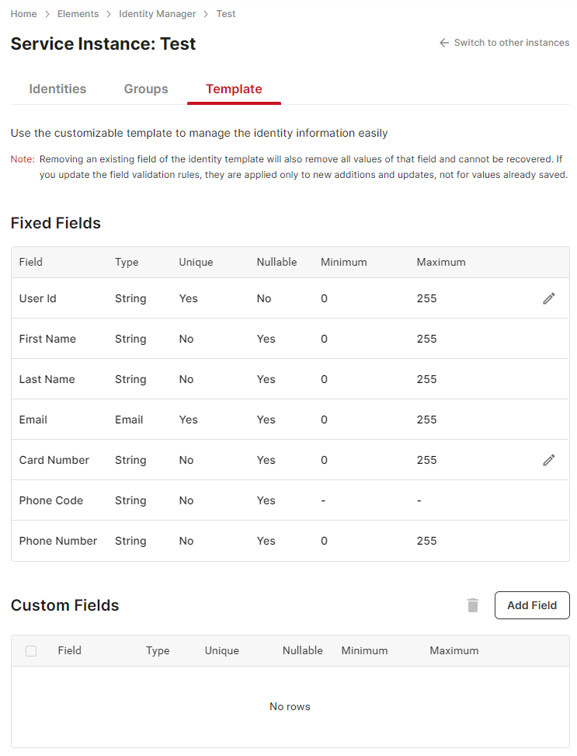Edit the Card Number fixed field

549,460
